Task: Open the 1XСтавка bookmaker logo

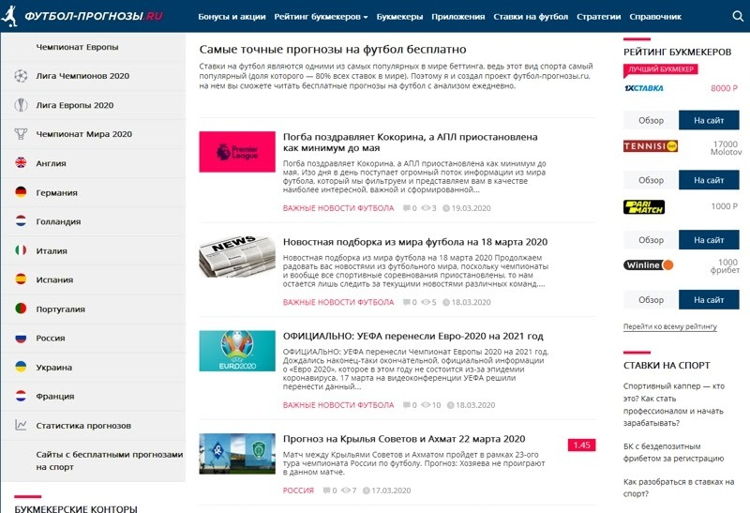Action: [643, 87]
